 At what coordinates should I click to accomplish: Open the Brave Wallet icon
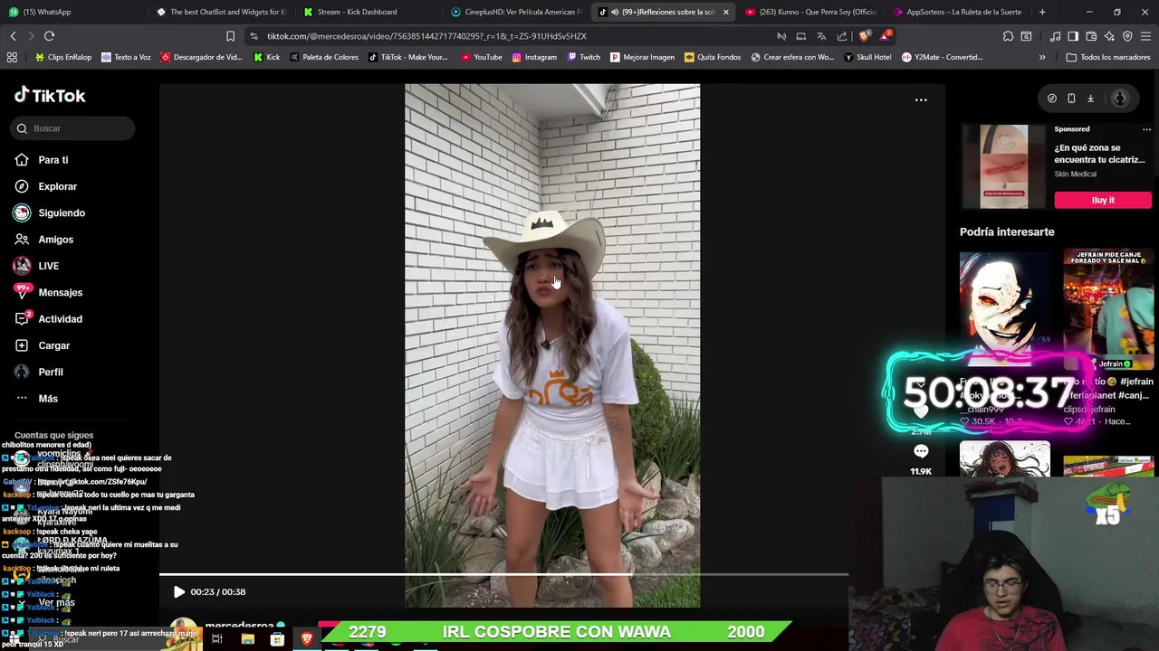click(1091, 36)
